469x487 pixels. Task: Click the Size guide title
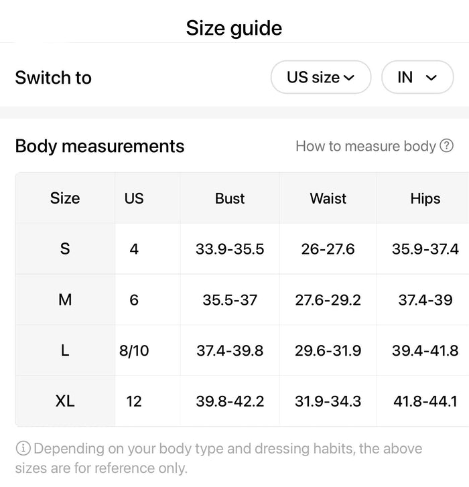234,28
